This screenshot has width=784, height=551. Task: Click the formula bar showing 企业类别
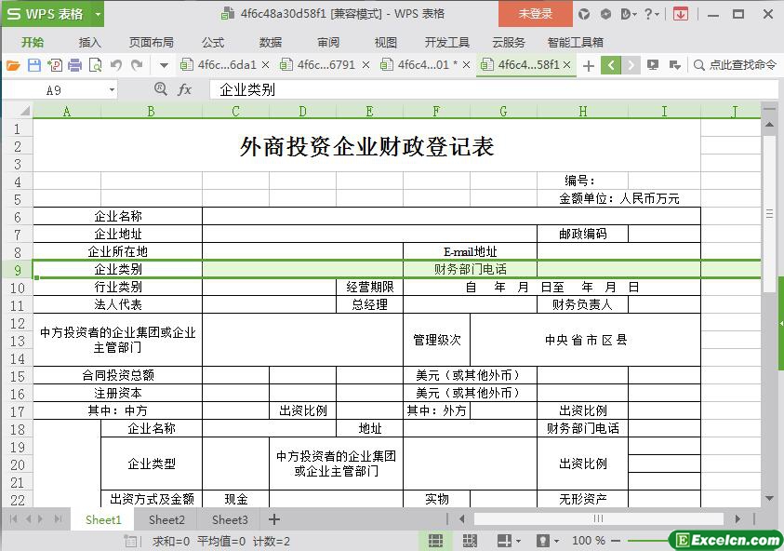493,90
